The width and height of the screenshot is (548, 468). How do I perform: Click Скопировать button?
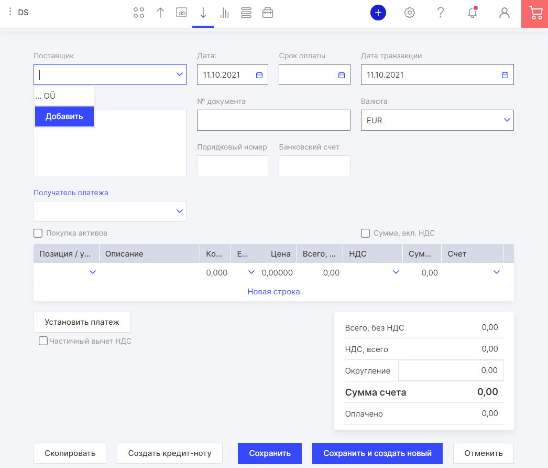click(70, 453)
